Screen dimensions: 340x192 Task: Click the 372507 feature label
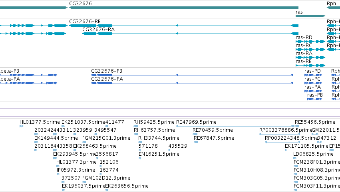71,178
